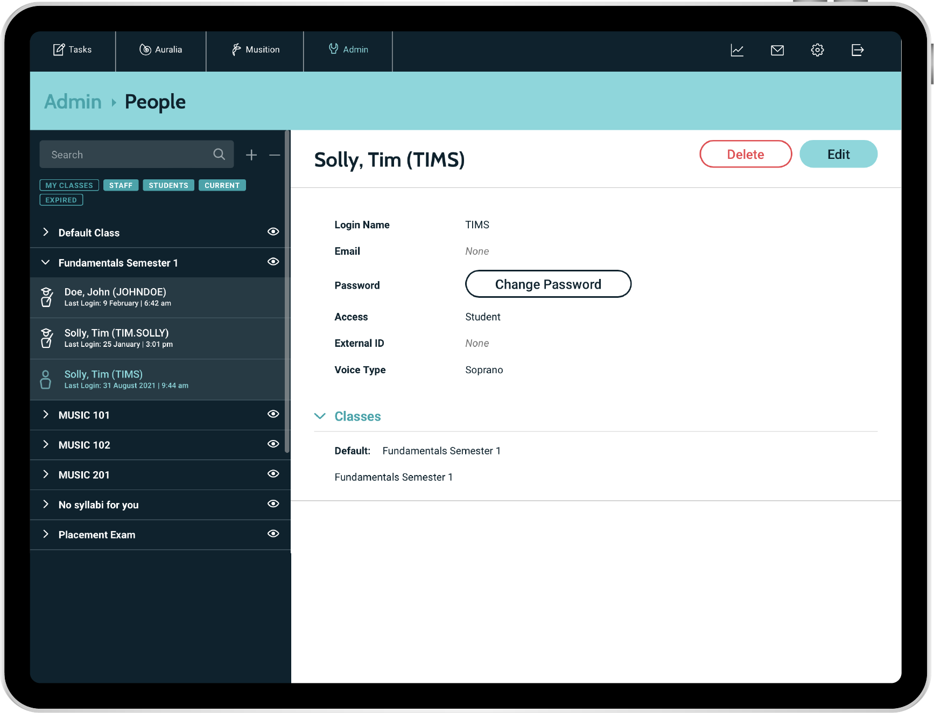Click the logout icon
The image size is (934, 713).
(x=857, y=50)
